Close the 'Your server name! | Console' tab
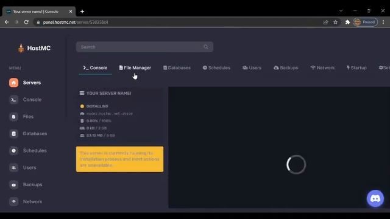The width and height of the screenshot is (390, 219). pos(71,12)
